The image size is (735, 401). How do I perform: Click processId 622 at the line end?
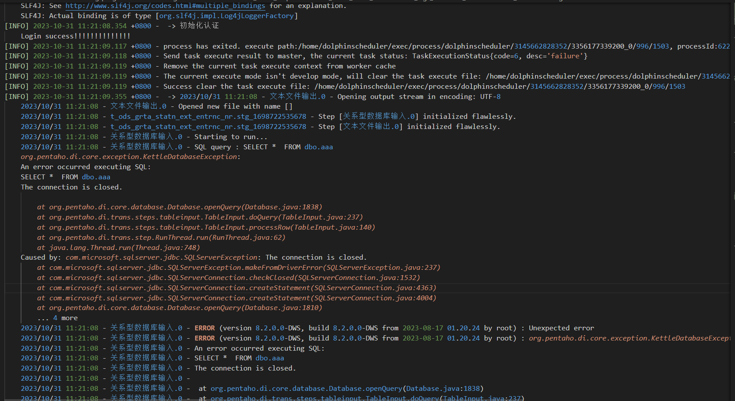(x=724, y=46)
